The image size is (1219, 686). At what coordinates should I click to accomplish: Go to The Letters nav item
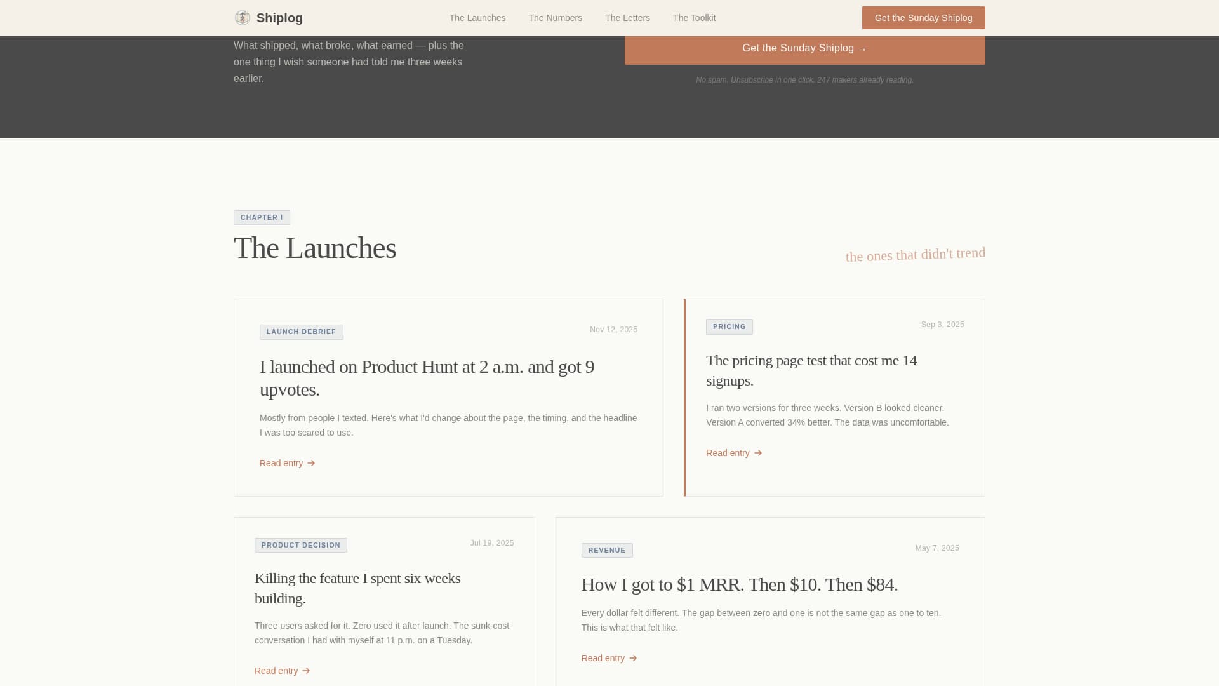(x=627, y=18)
